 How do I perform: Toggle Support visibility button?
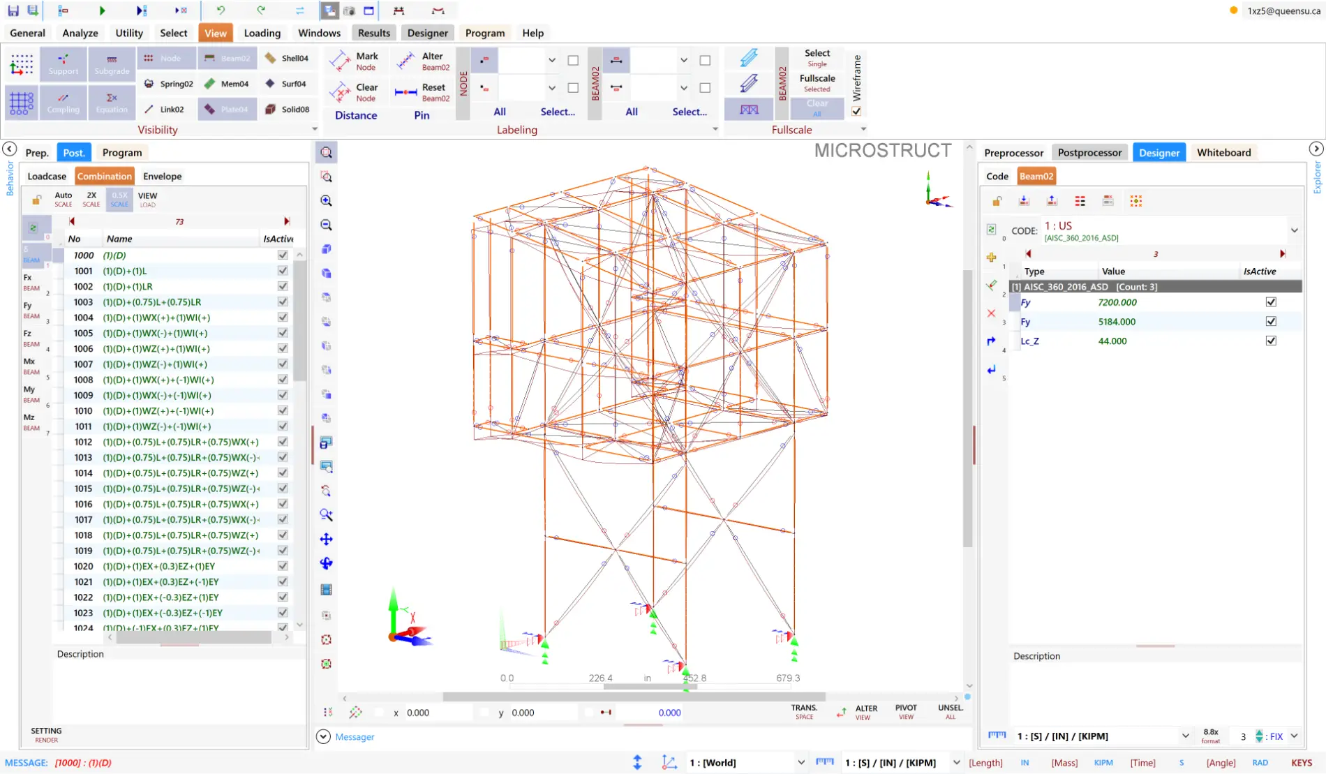pos(64,64)
